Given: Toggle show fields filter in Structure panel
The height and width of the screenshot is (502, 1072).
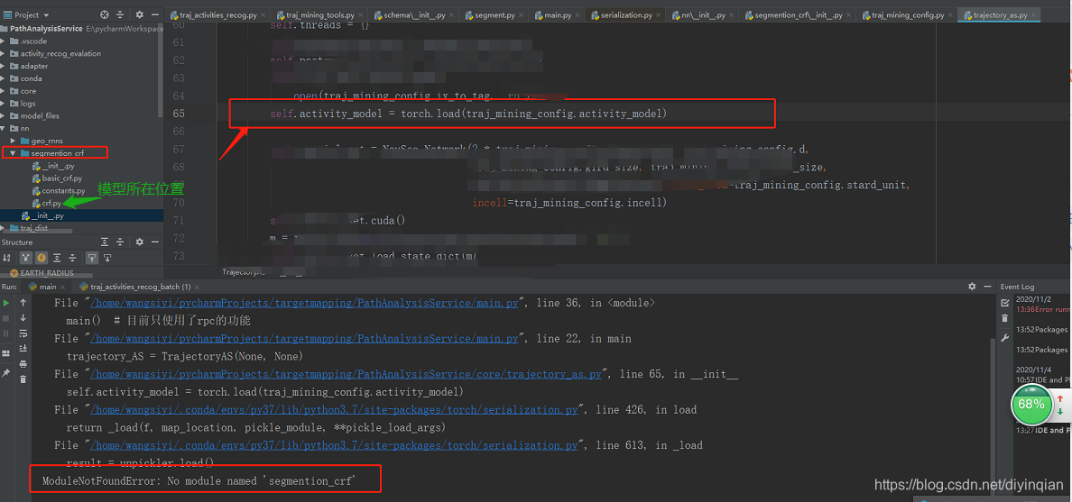Looking at the screenshot, I should tap(41, 258).
